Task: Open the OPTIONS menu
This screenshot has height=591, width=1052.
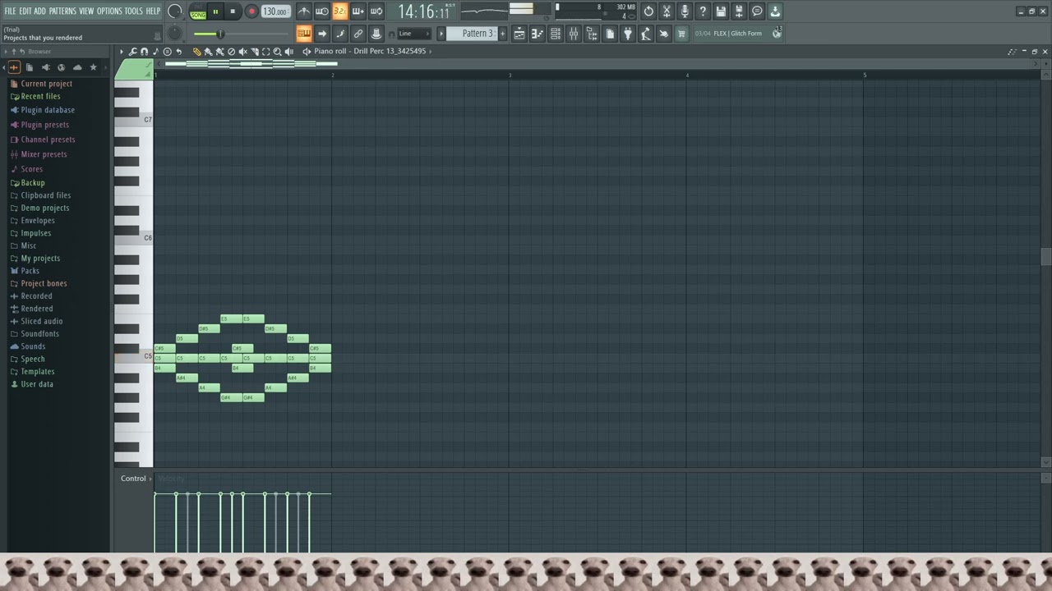Action: click(x=109, y=11)
